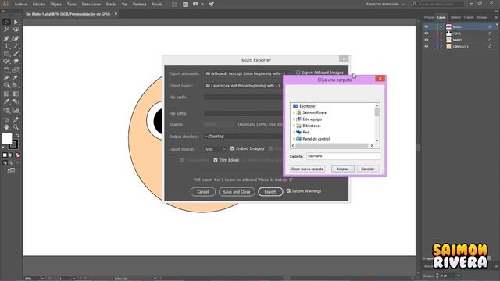The width and height of the screenshot is (500, 281).
Task: Select the Width tool
Action: 6,77
